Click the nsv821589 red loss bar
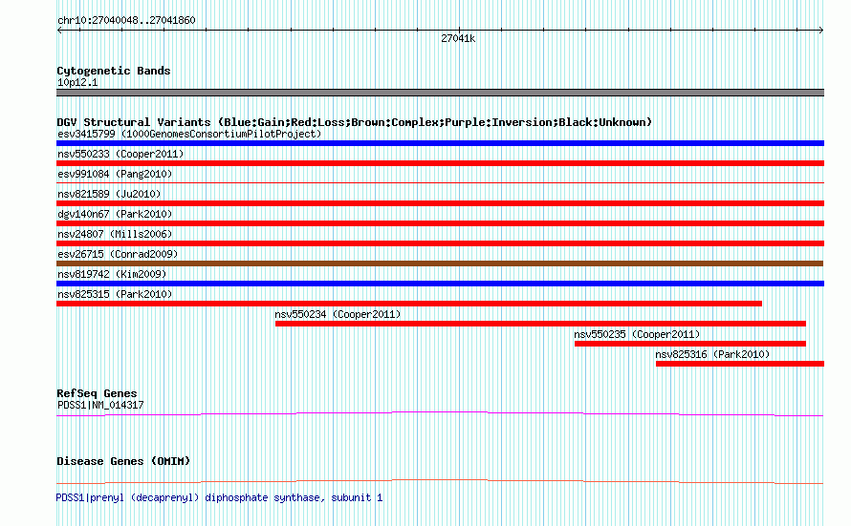Image resolution: width=851 pixels, height=526 pixels. tap(440, 203)
